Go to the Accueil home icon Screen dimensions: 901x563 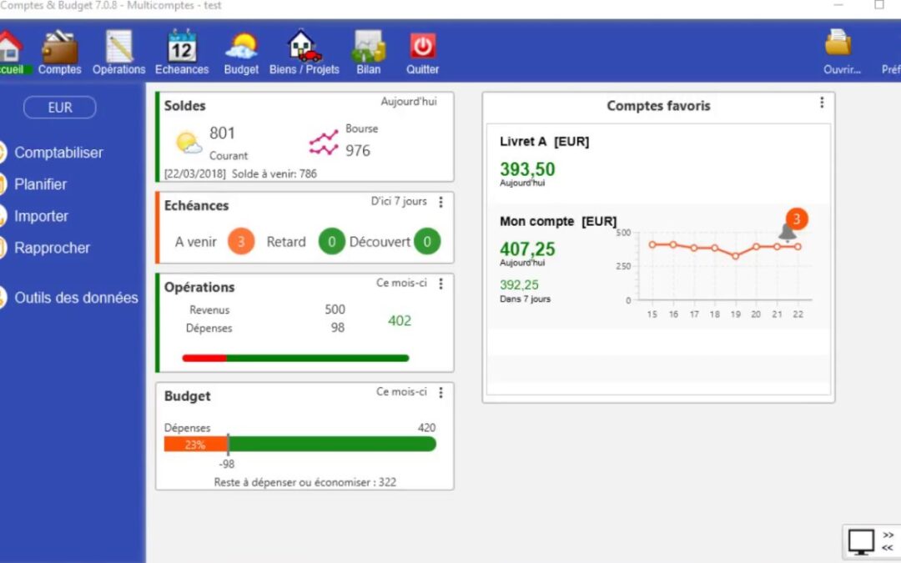pyautogui.click(x=10, y=46)
